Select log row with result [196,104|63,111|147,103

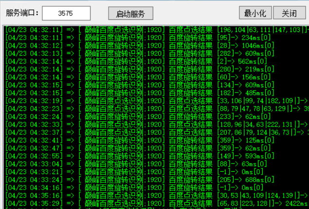157,30
